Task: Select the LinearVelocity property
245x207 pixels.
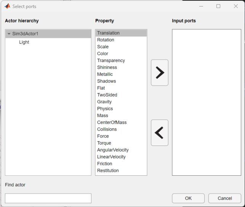Action: click(121, 157)
